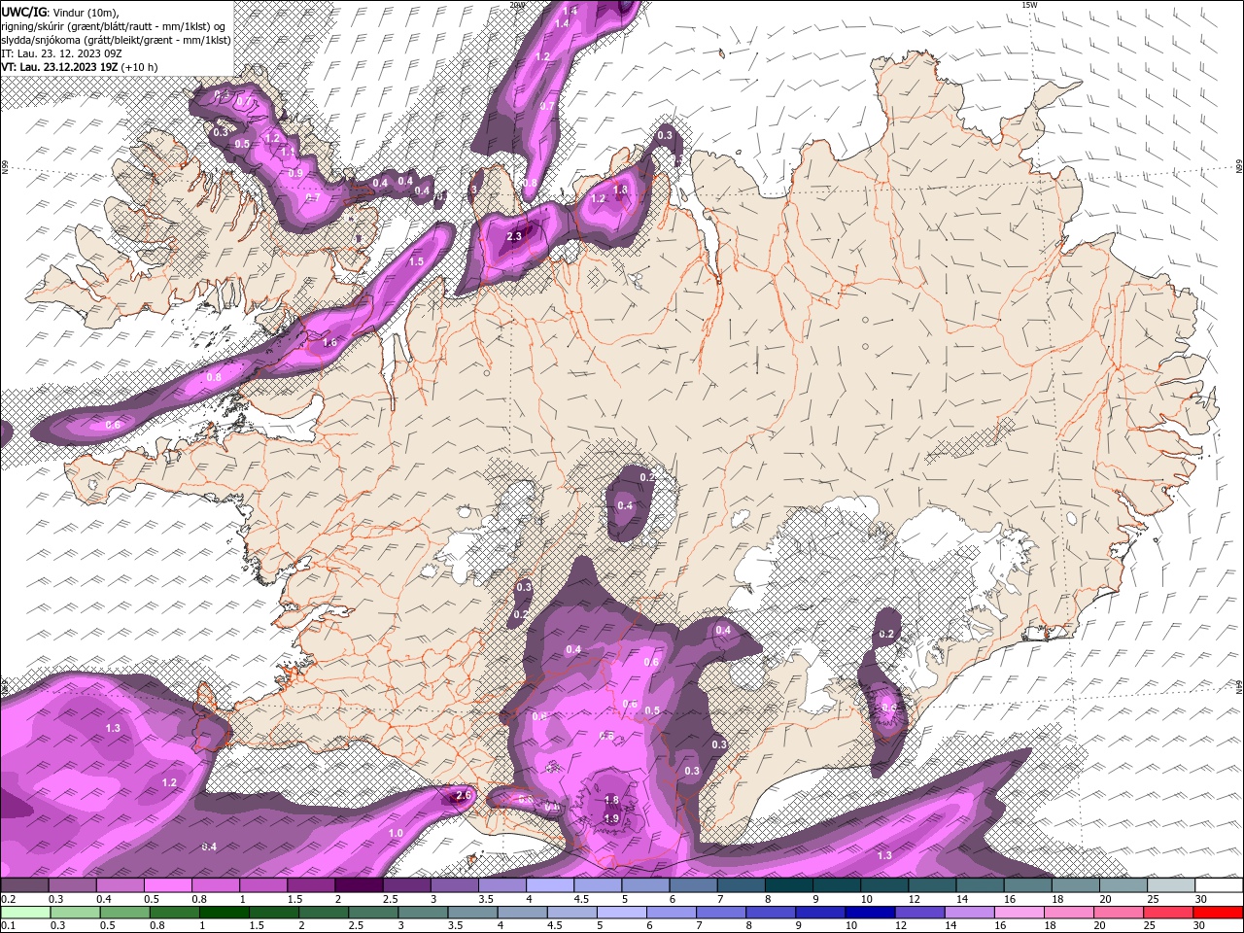Click the green 0.5 swatch in lower legend
This screenshot has height=933, width=1244.
(124, 913)
